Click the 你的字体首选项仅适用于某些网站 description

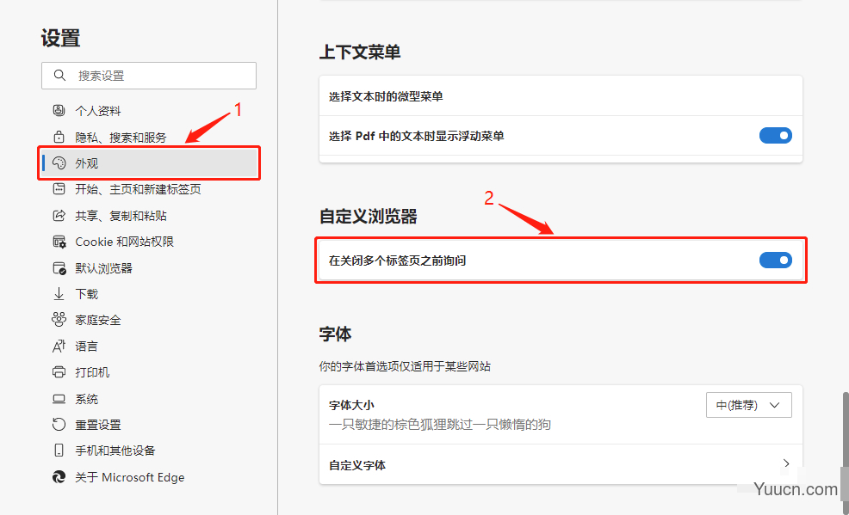[x=405, y=366]
